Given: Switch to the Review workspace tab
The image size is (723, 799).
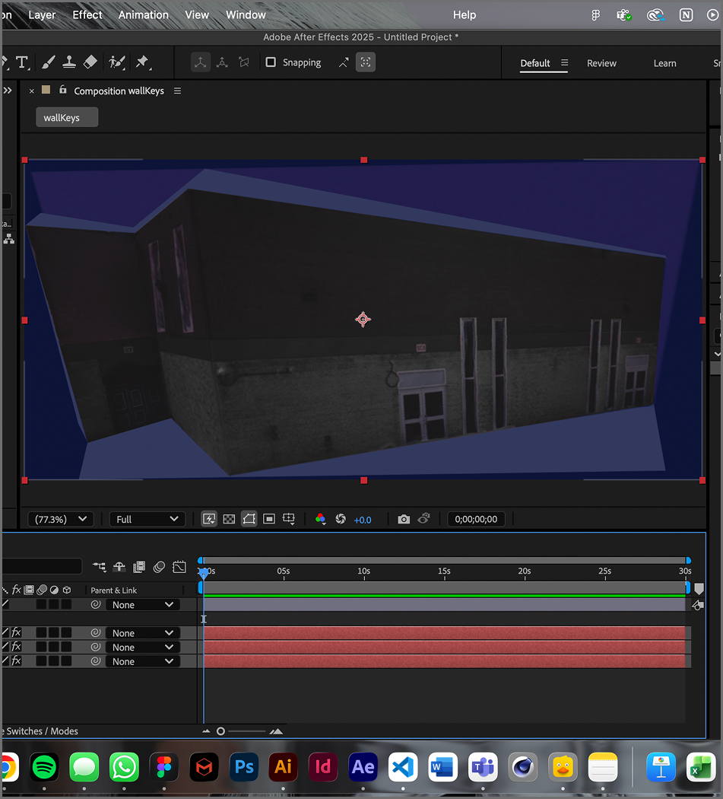Looking at the screenshot, I should 601,63.
